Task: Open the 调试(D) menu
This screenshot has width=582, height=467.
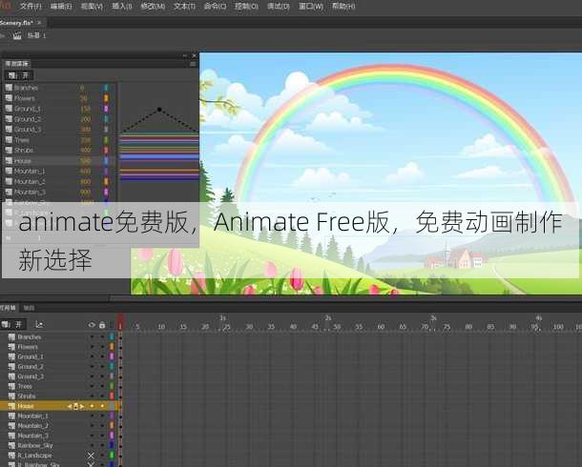Action: [278, 6]
